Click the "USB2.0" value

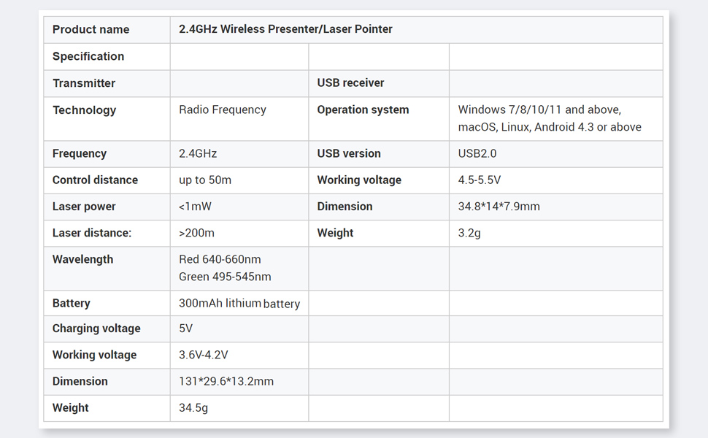(x=477, y=154)
